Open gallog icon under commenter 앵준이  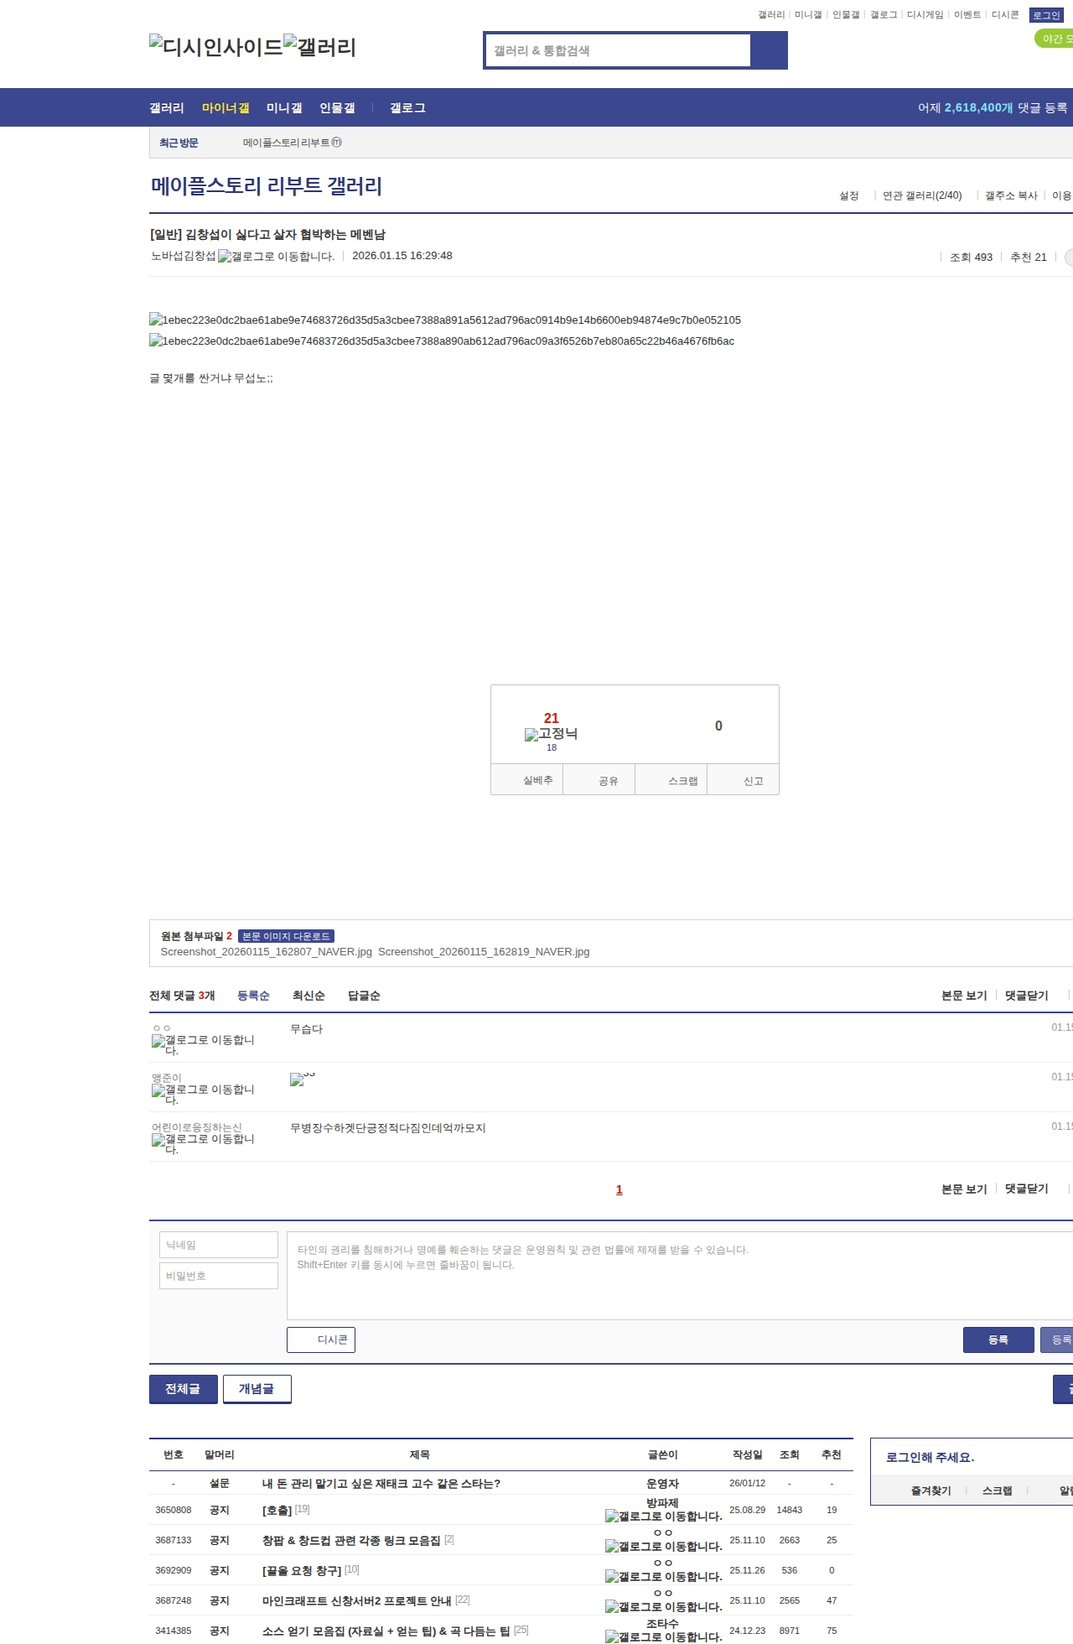pyautogui.click(x=203, y=1094)
